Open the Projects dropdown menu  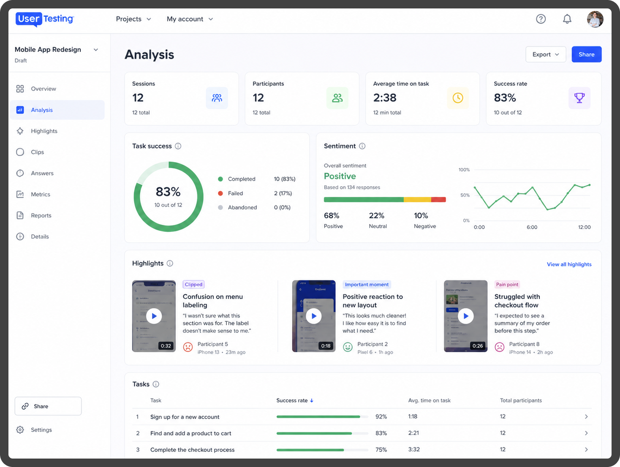pyautogui.click(x=133, y=19)
